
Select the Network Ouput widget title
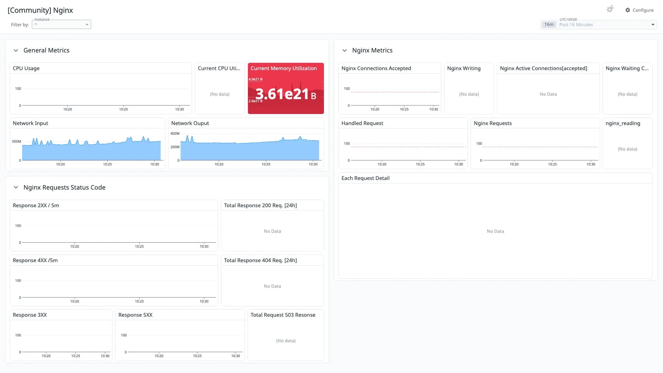(190, 123)
